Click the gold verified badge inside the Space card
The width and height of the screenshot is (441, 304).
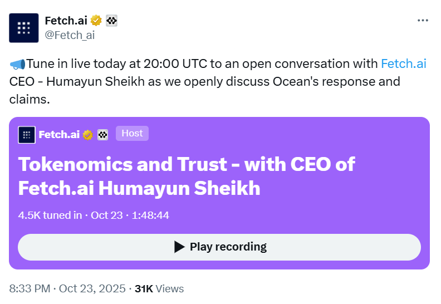pyautogui.click(x=87, y=135)
